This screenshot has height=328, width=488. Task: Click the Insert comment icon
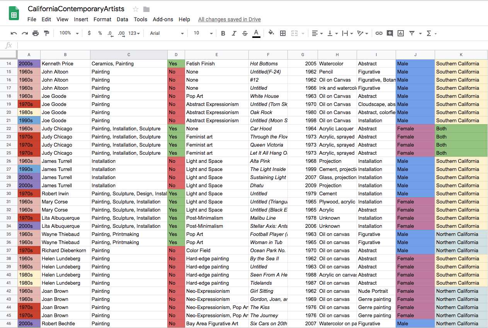click(390, 33)
